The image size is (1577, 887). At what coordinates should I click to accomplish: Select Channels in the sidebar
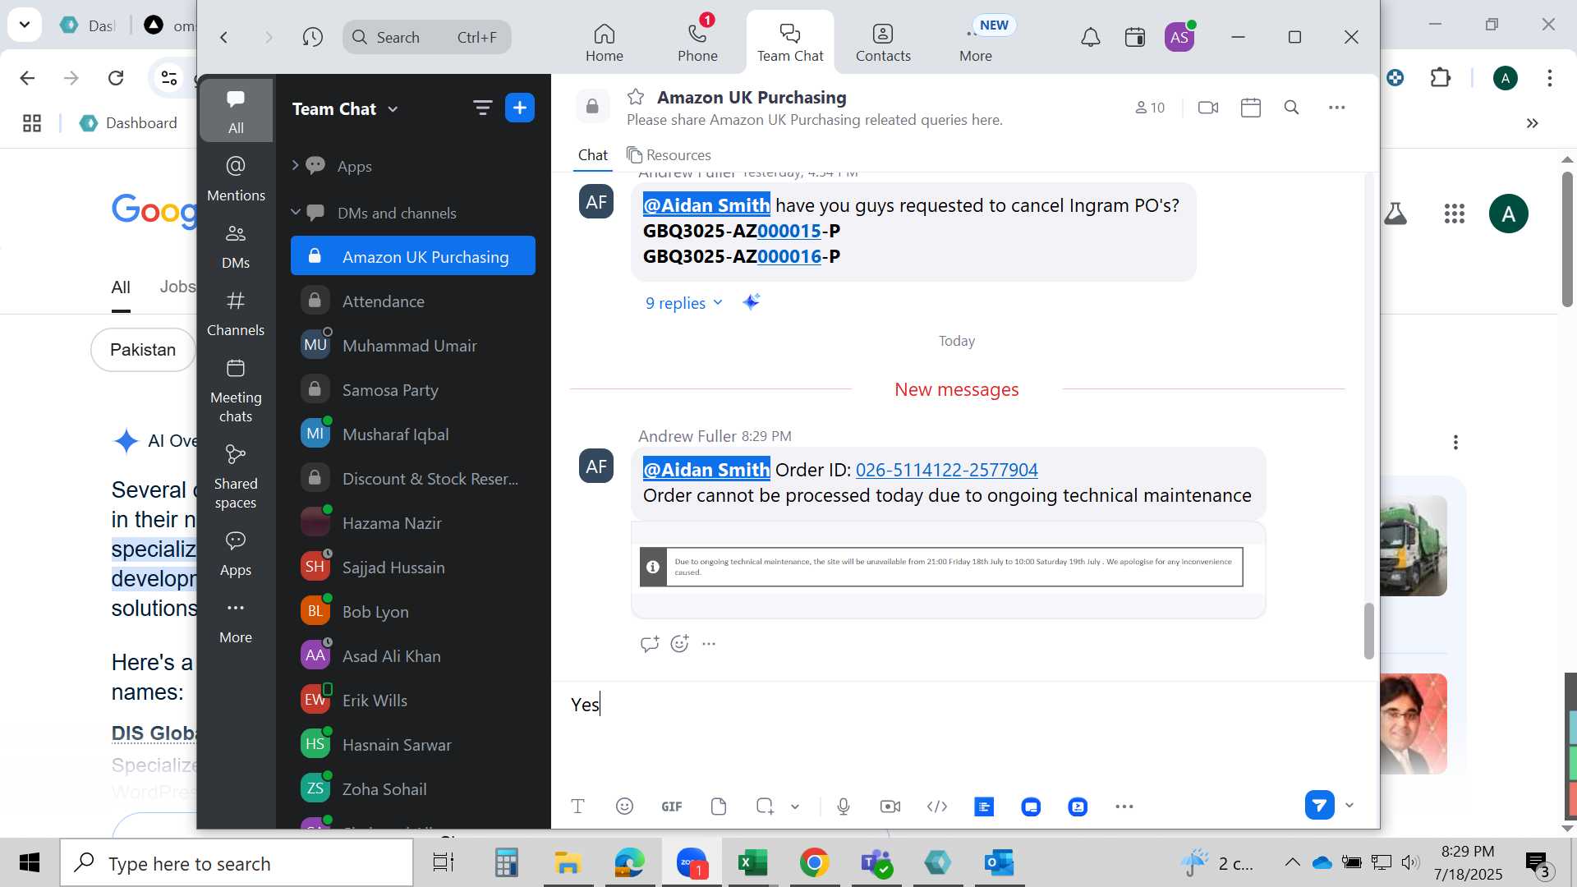click(x=236, y=312)
